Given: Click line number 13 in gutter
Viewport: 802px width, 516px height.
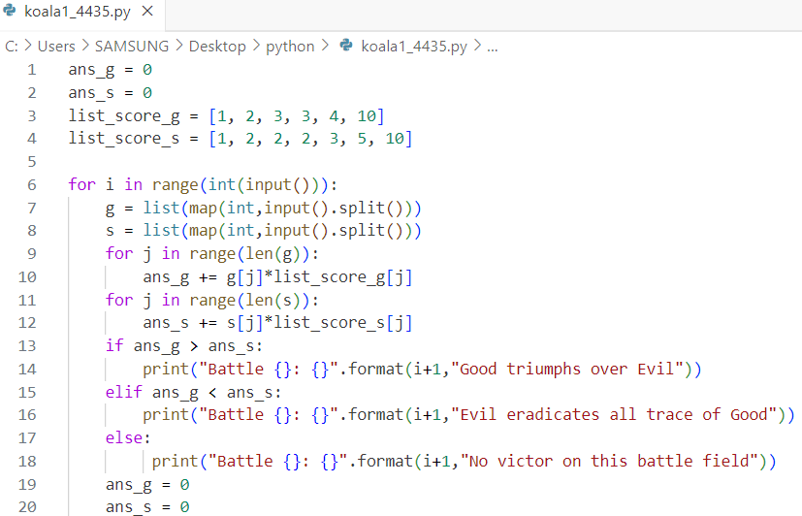Looking at the screenshot, I should pos(27,346).
